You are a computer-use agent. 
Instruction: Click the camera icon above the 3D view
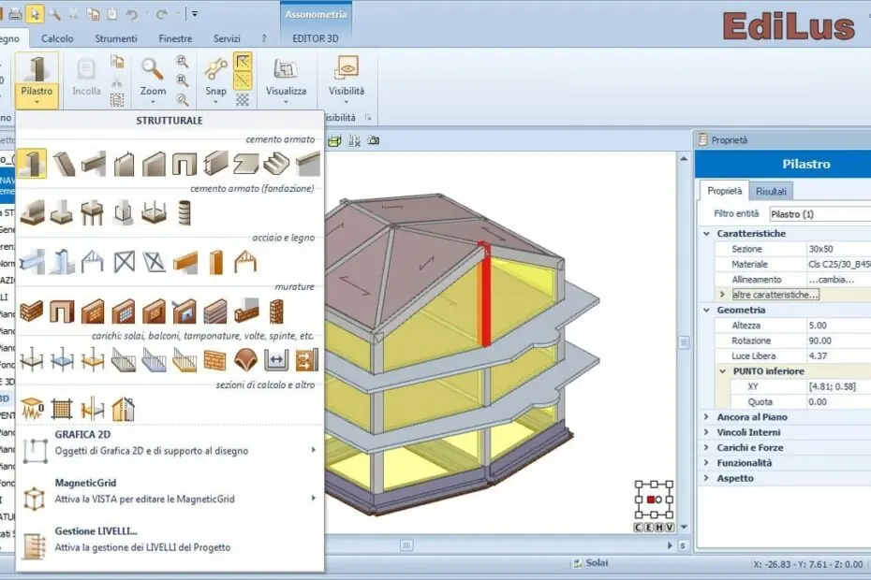(374, 140)
